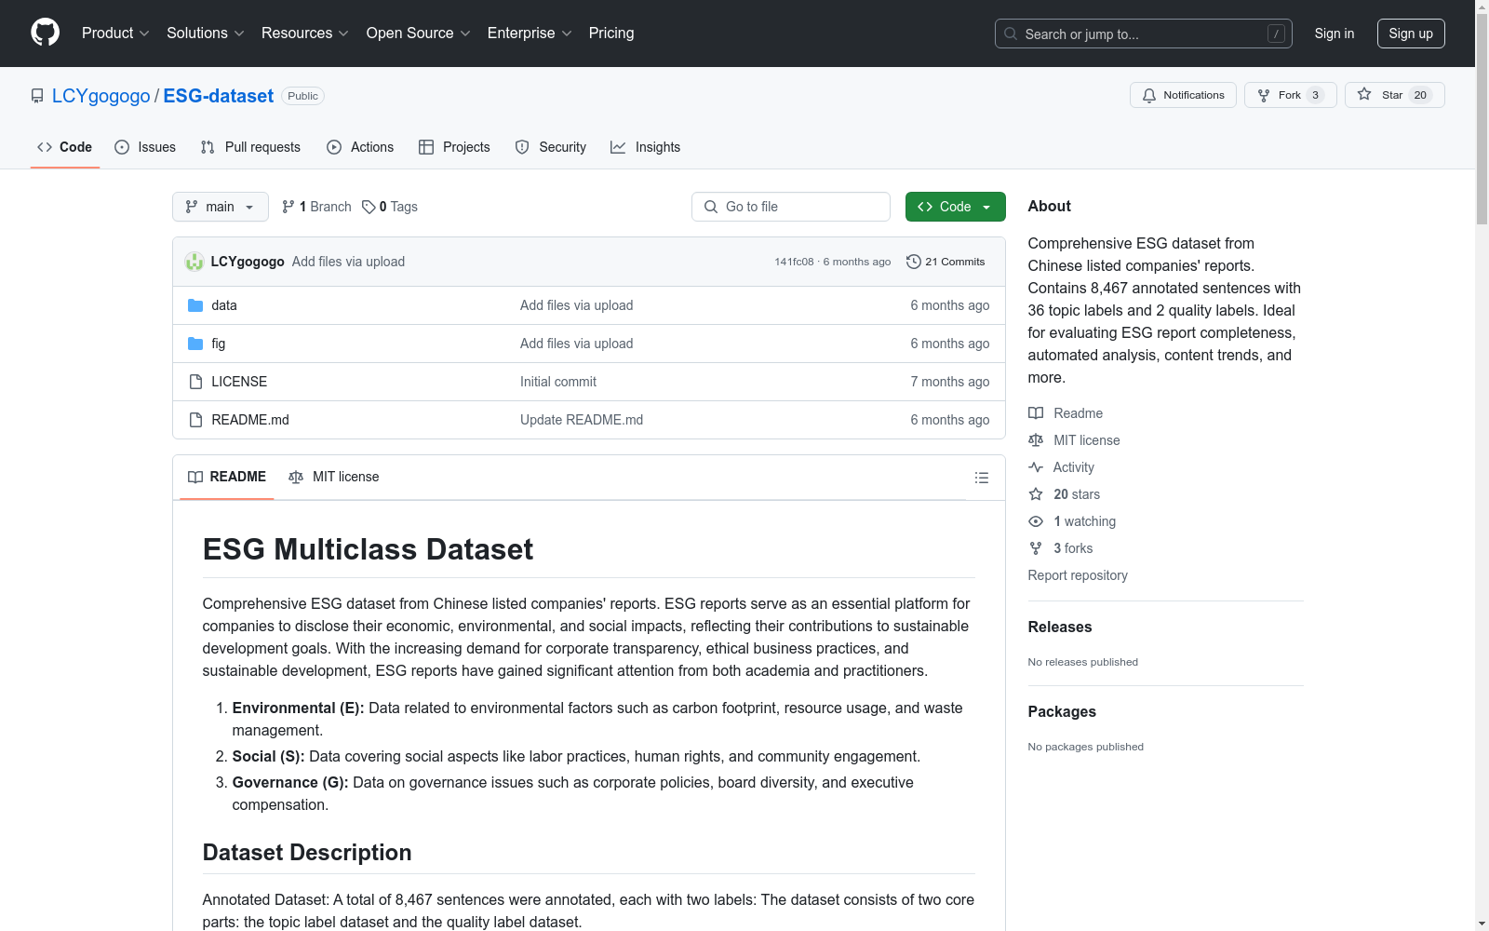Fork the repository

1289,95
